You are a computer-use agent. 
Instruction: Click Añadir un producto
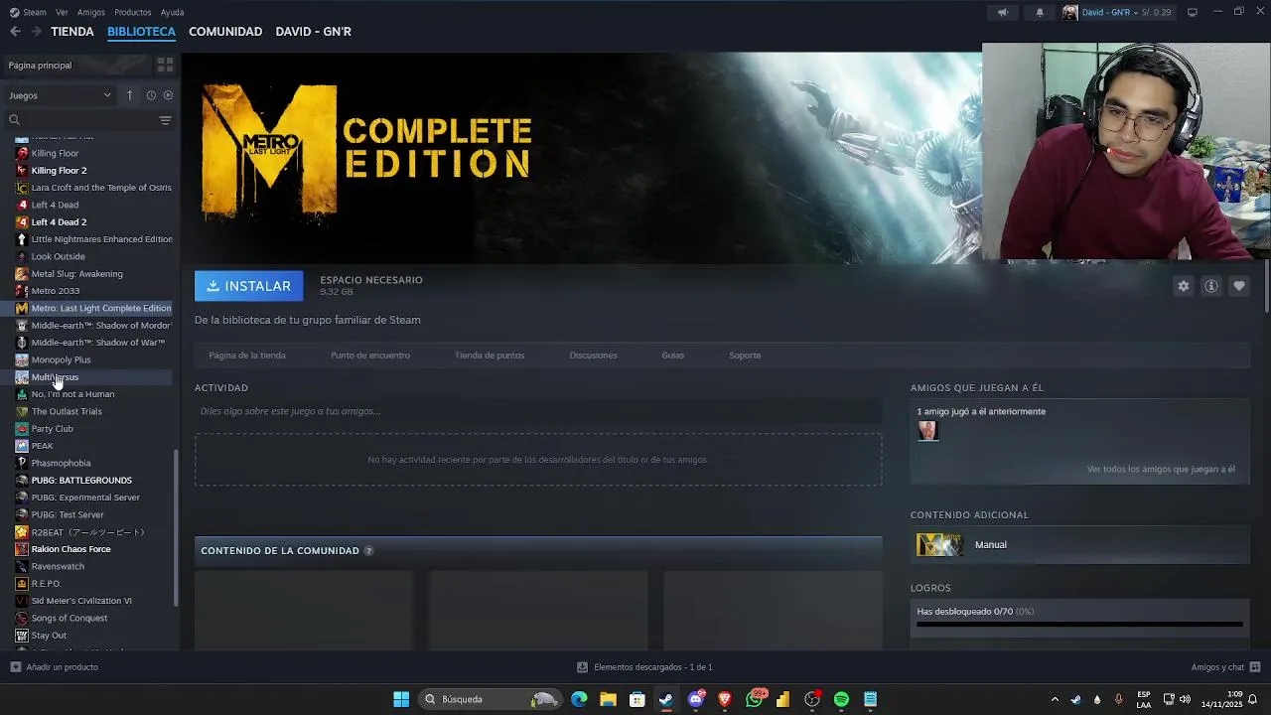(x=55, y=667)
